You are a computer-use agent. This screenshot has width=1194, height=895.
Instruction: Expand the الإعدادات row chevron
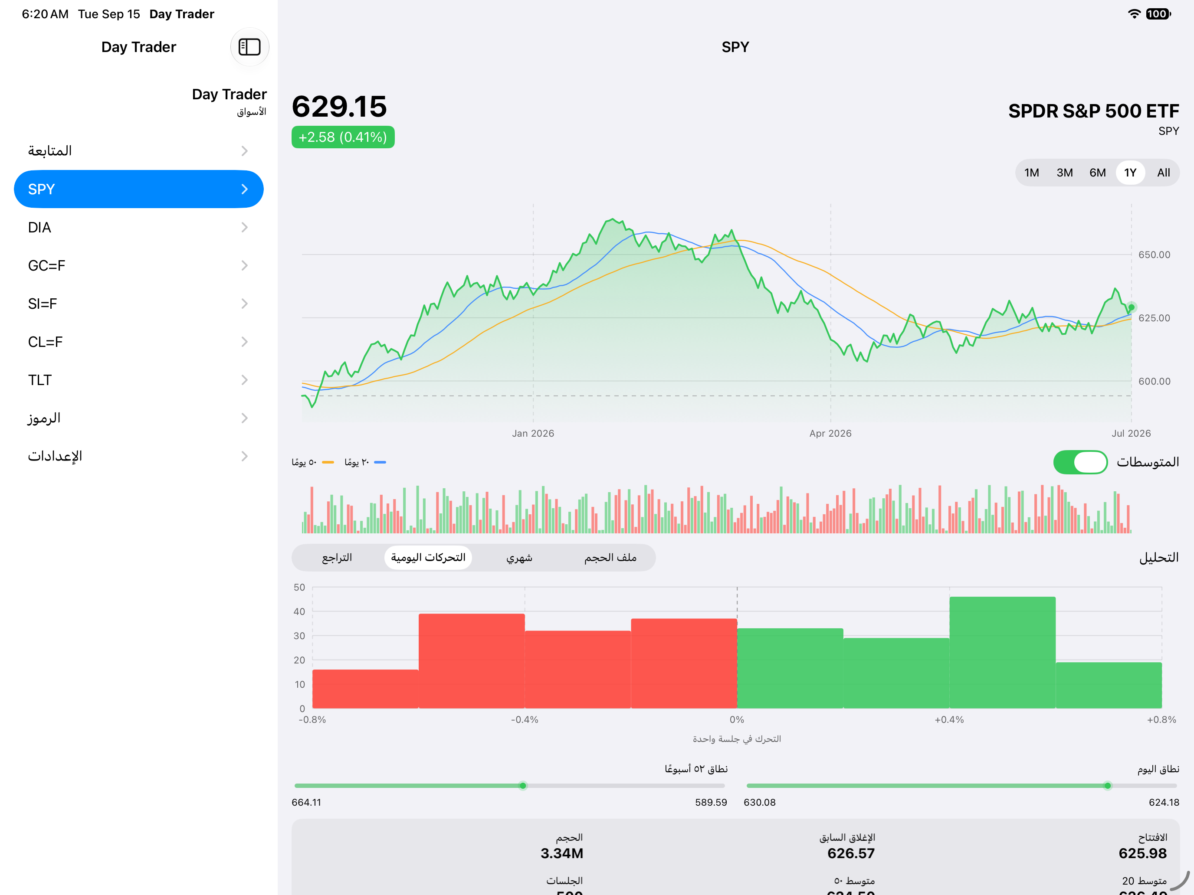click(245, 457)
